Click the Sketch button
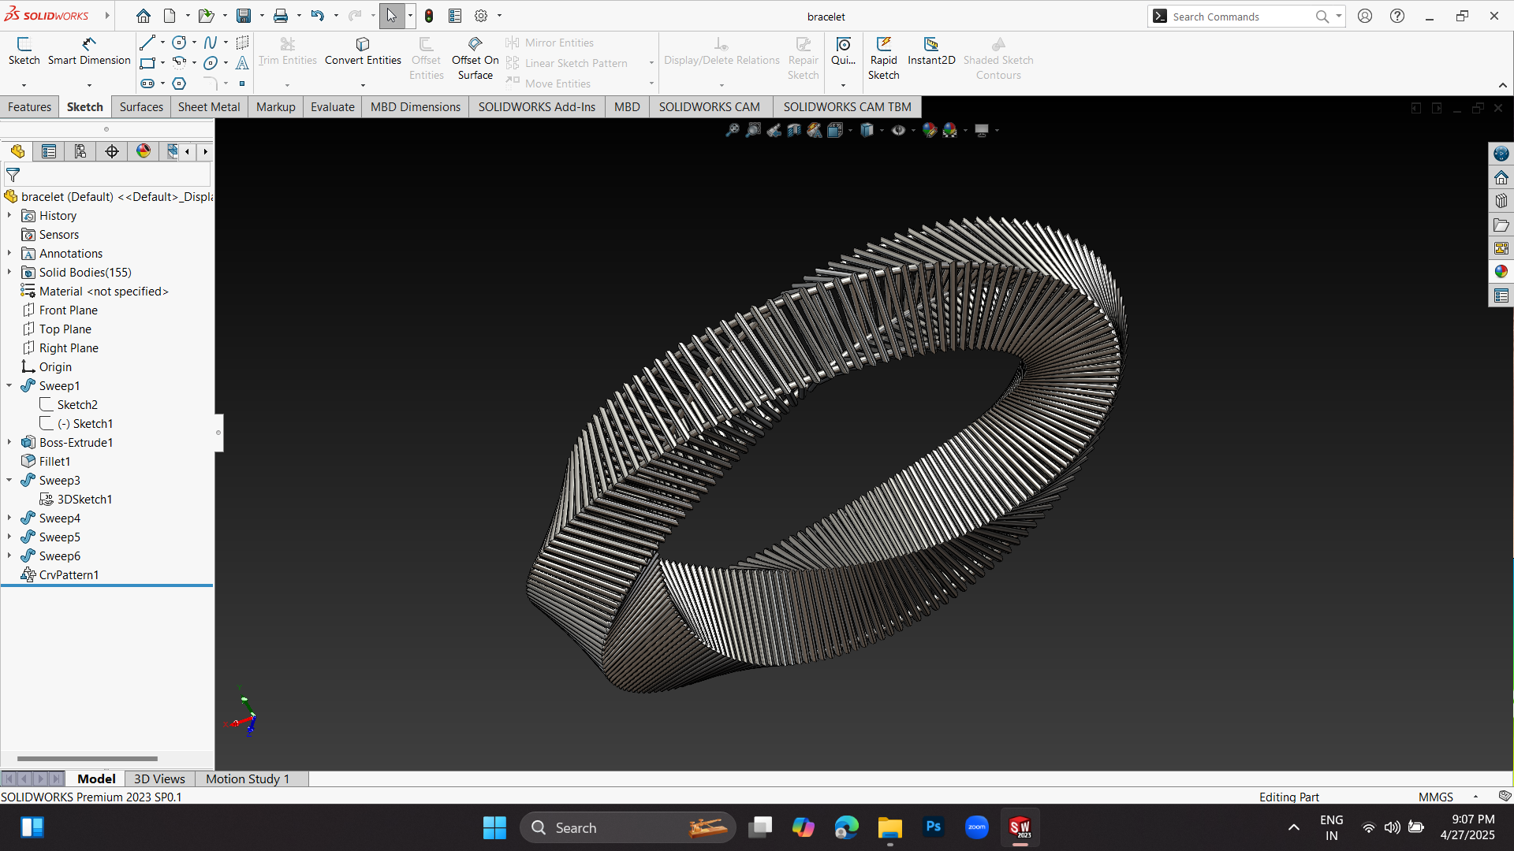This screenshot has height=851, width=1514. click(x=24, y=51)
